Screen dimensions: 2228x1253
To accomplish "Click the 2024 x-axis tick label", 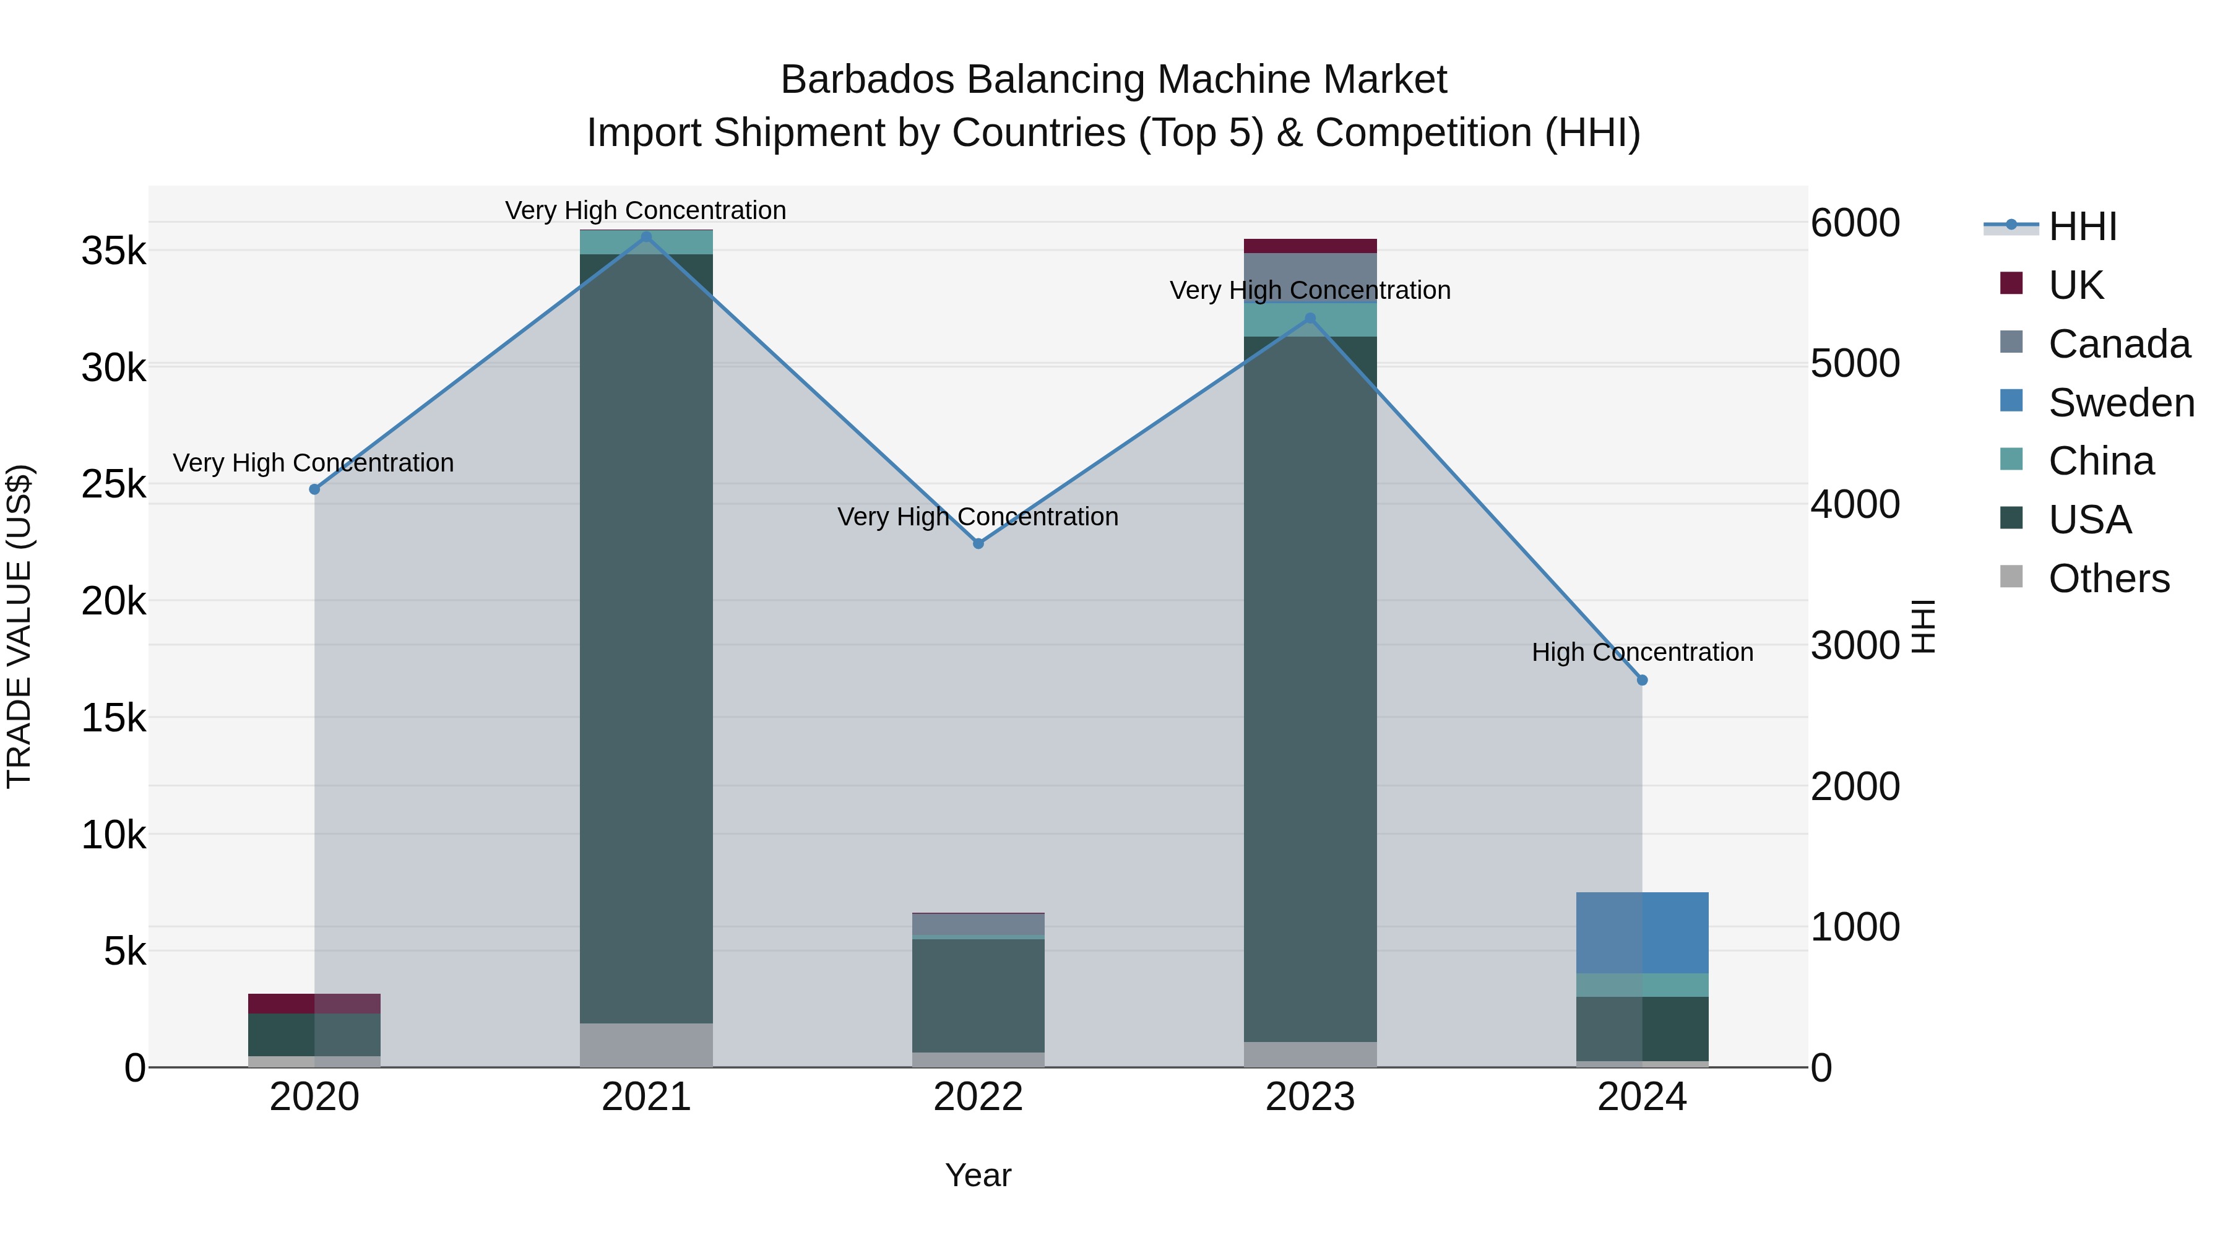I will point(1643,1097).
